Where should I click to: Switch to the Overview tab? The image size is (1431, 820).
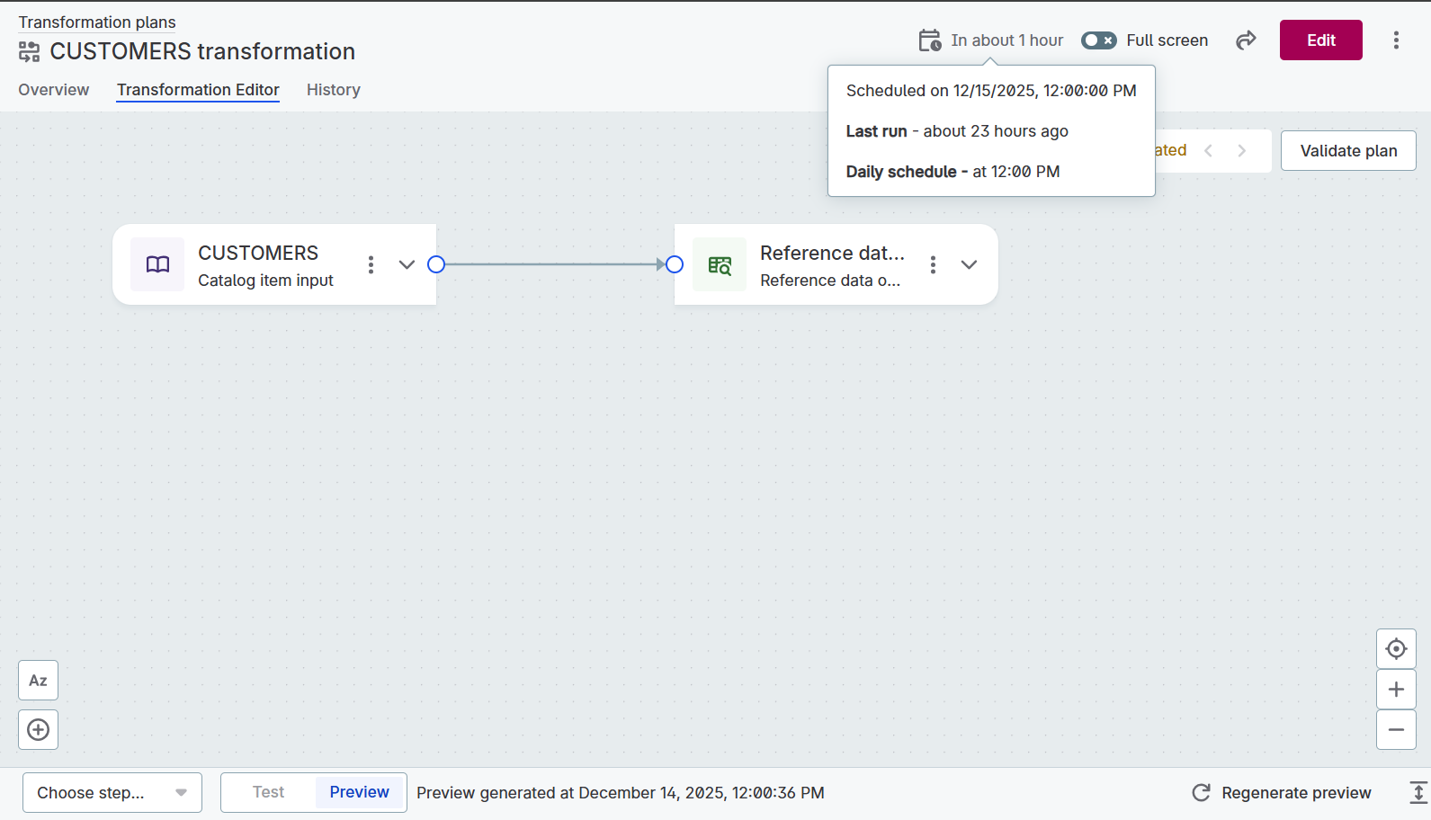click(x=54, y=90)
